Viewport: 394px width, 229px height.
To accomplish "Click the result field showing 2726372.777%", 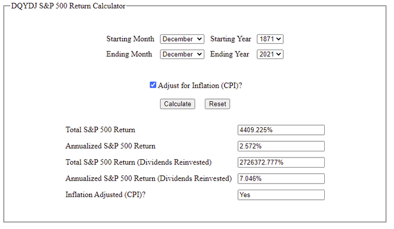I will tap(281, 163).
